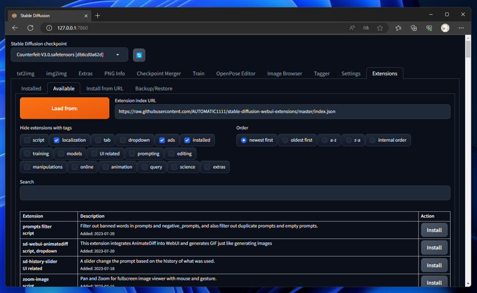Screen dimensions: 477x293
Task: Click the extension Search field
Action: (235, 193)
